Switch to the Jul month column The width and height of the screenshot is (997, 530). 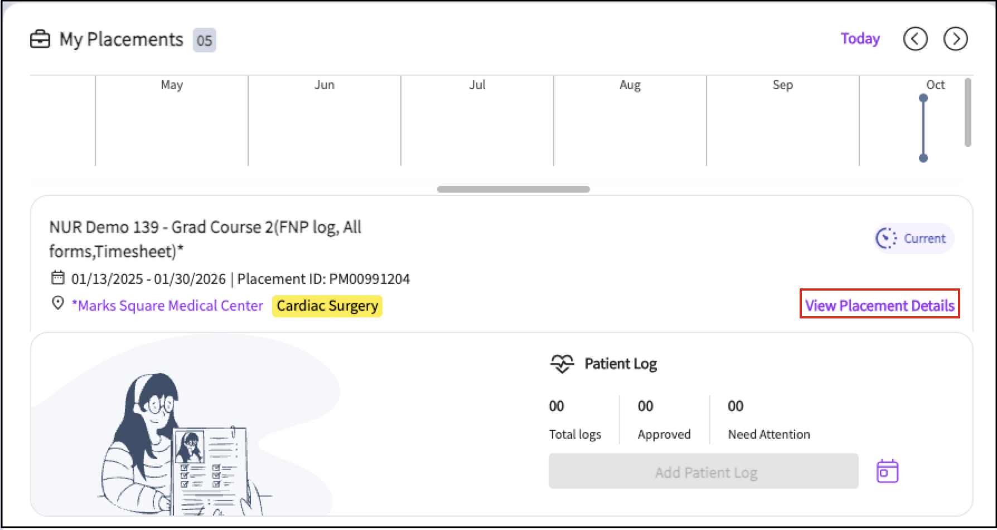[477, 85]
